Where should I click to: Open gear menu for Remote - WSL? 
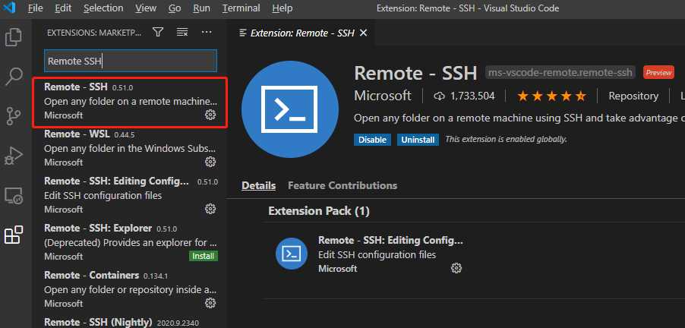click(x=210, y=162)
